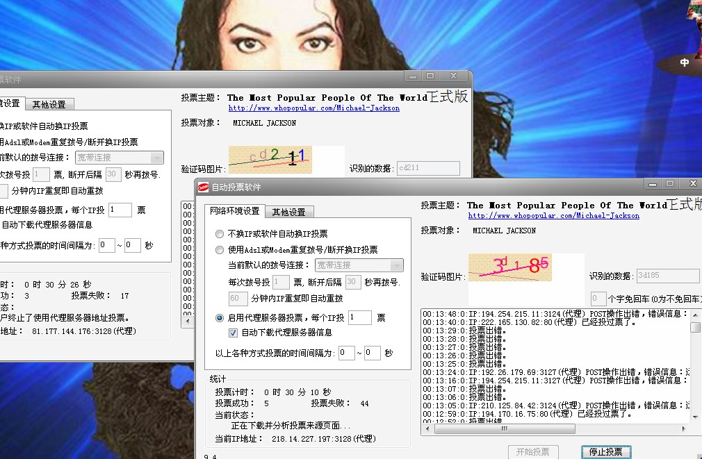Uncheck the 自动下载代理服务器信息 checkbox
The image size is (702, 459).
(x=234, y=333)
